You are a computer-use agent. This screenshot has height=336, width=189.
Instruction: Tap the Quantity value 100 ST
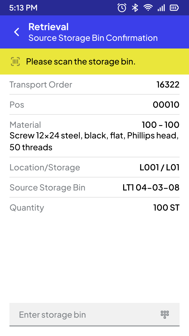pyautogui.click(x=166, y=208)
